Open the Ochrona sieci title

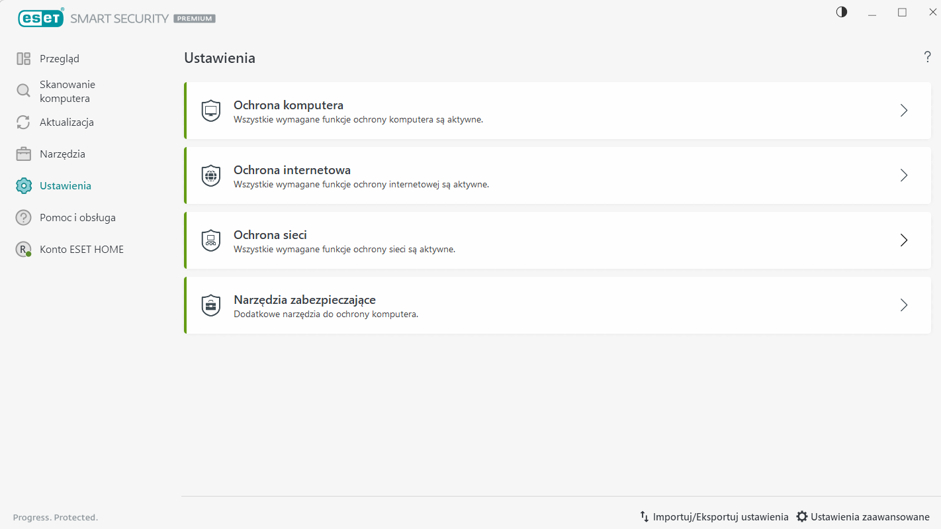tap(270, 235)
